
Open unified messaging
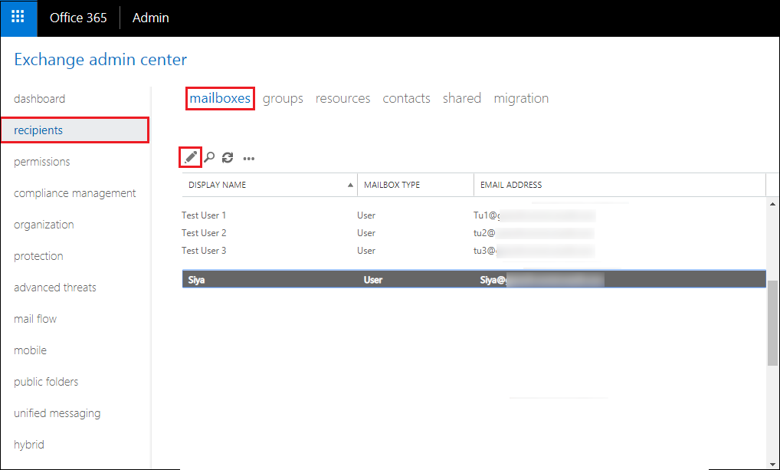(57, 413)
